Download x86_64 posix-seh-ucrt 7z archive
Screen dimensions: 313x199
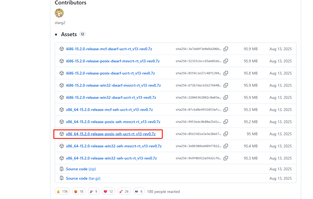click(x=111, y=134)
